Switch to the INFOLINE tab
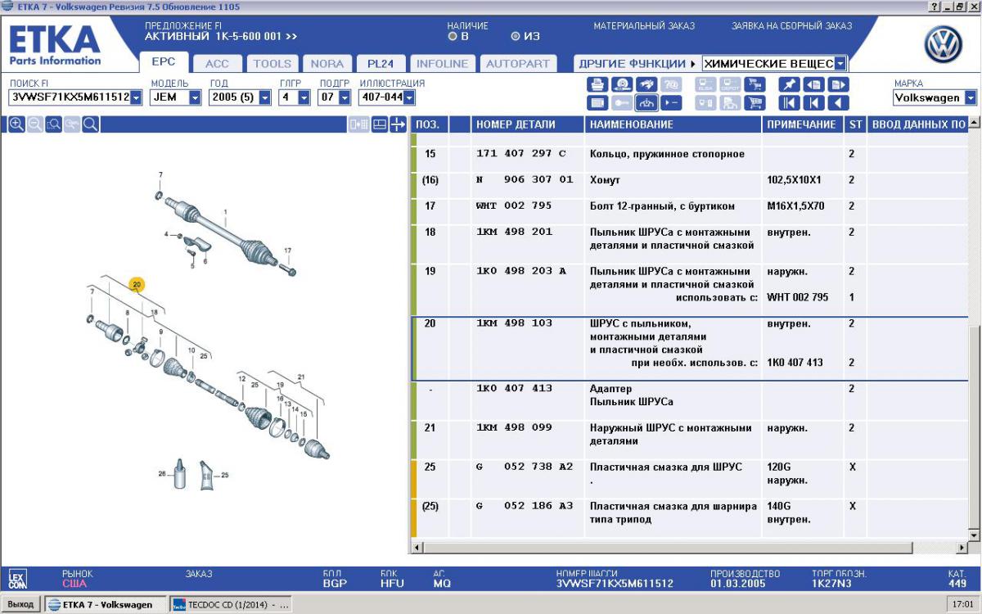The width and height of the screenshot is (982, 614). click(443, 64)
